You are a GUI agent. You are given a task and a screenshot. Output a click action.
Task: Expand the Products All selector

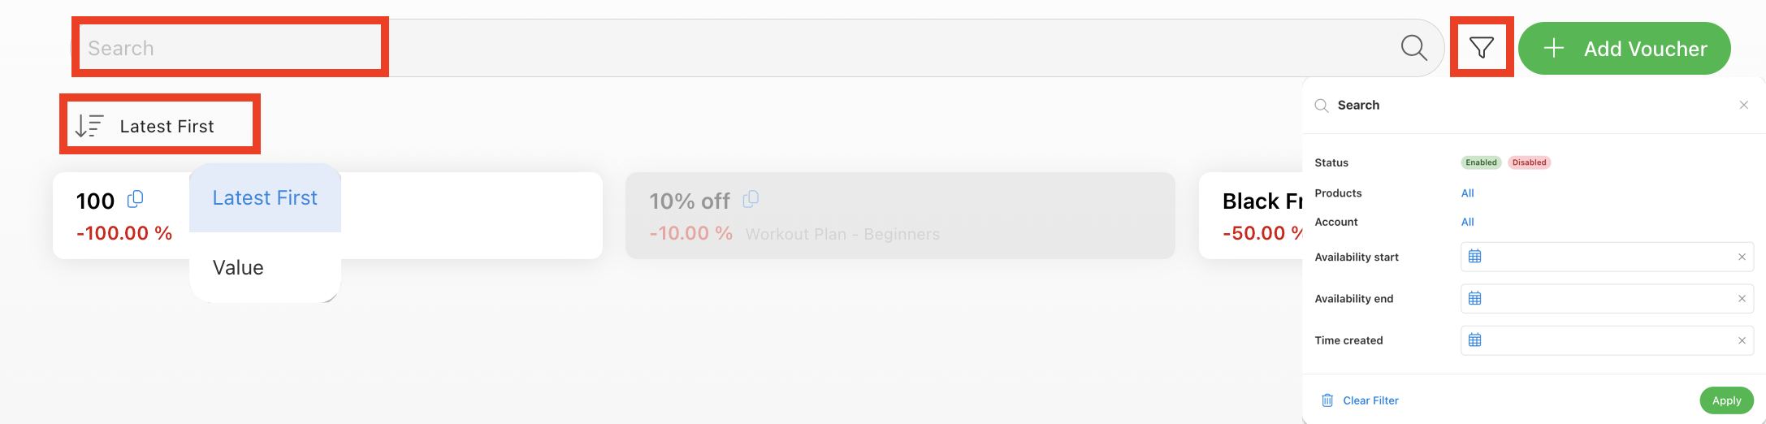coord(1467,193)
